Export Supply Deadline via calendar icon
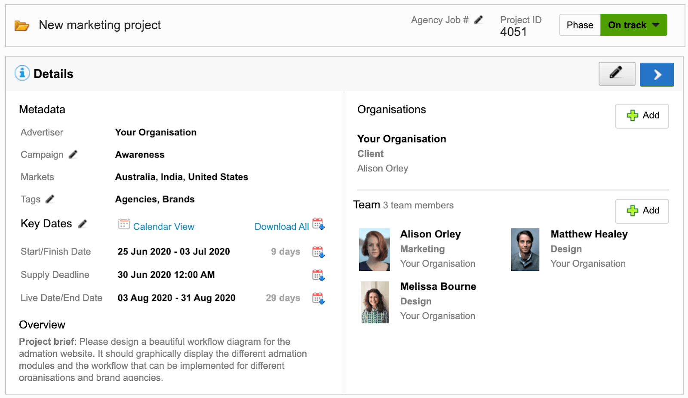 click(x=319, y=275)
